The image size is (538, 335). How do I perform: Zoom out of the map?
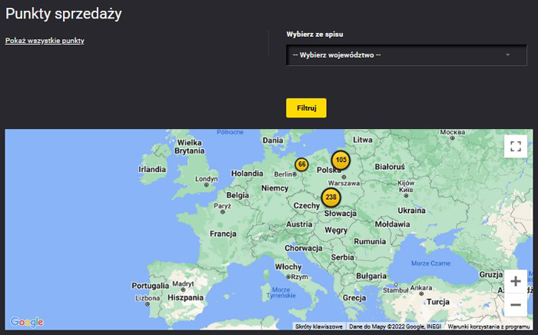click(515, 304)
